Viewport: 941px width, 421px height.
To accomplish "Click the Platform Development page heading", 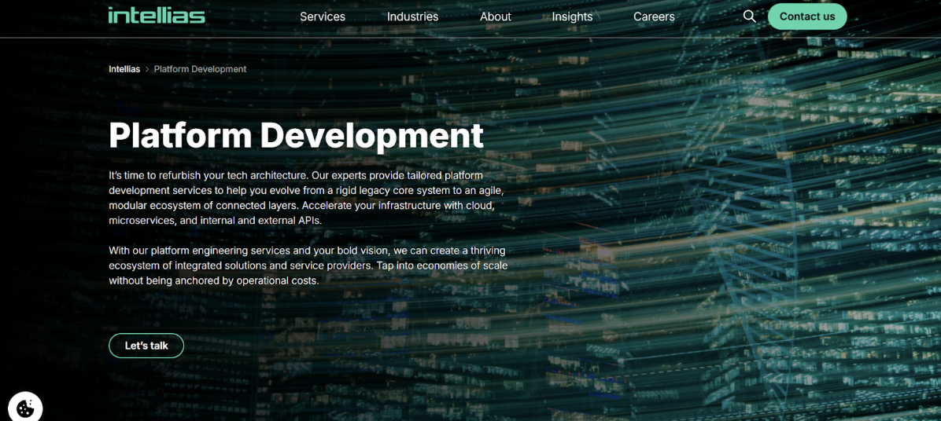I will point(296,135).
